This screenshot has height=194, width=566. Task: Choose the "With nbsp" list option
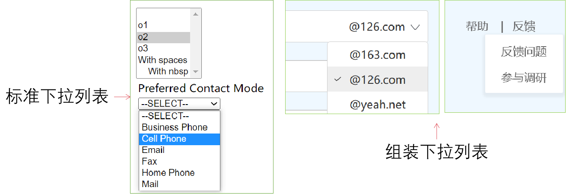click(x=168, y=71)
